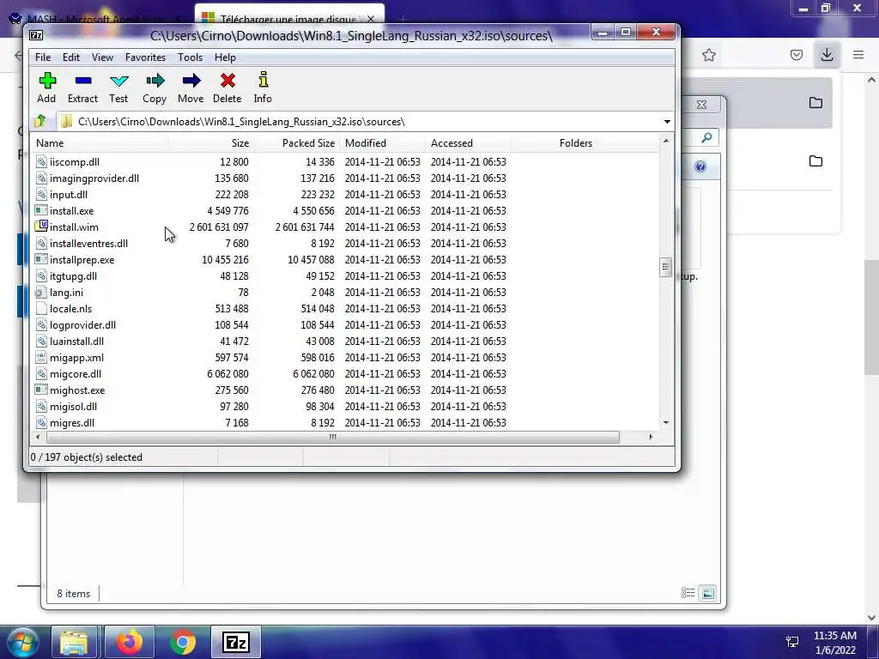Open File Explorer from taskbar
879x659 pixels.
point(74,642)
